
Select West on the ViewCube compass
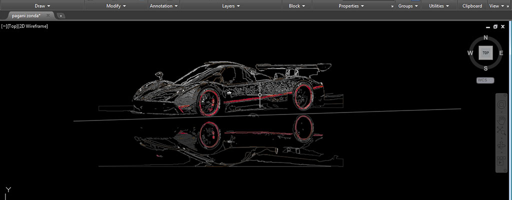tap(470, 53)
